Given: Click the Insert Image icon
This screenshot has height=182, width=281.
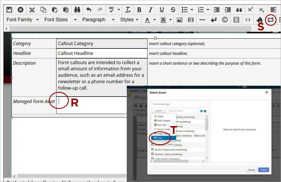Looking at the screenshot, I should click(180, 20).
